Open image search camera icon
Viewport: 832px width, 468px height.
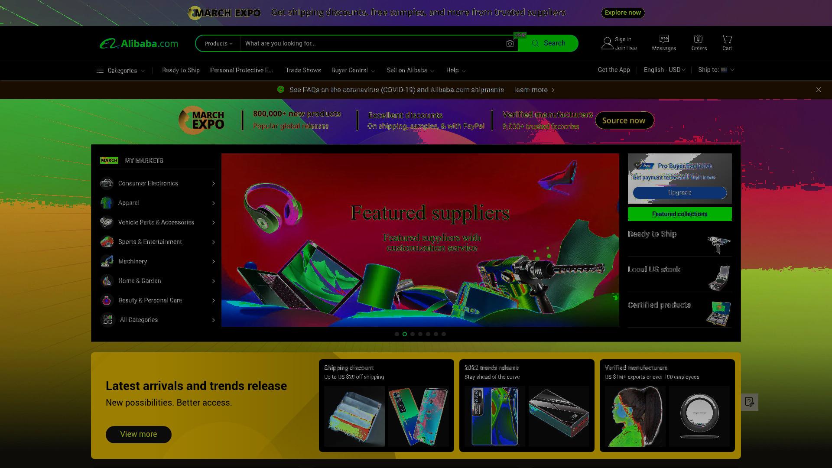point(510,43)
